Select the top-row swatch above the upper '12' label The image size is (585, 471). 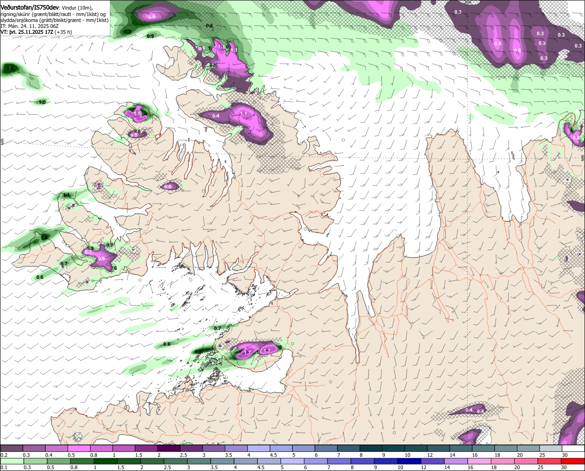pos(438,448)
